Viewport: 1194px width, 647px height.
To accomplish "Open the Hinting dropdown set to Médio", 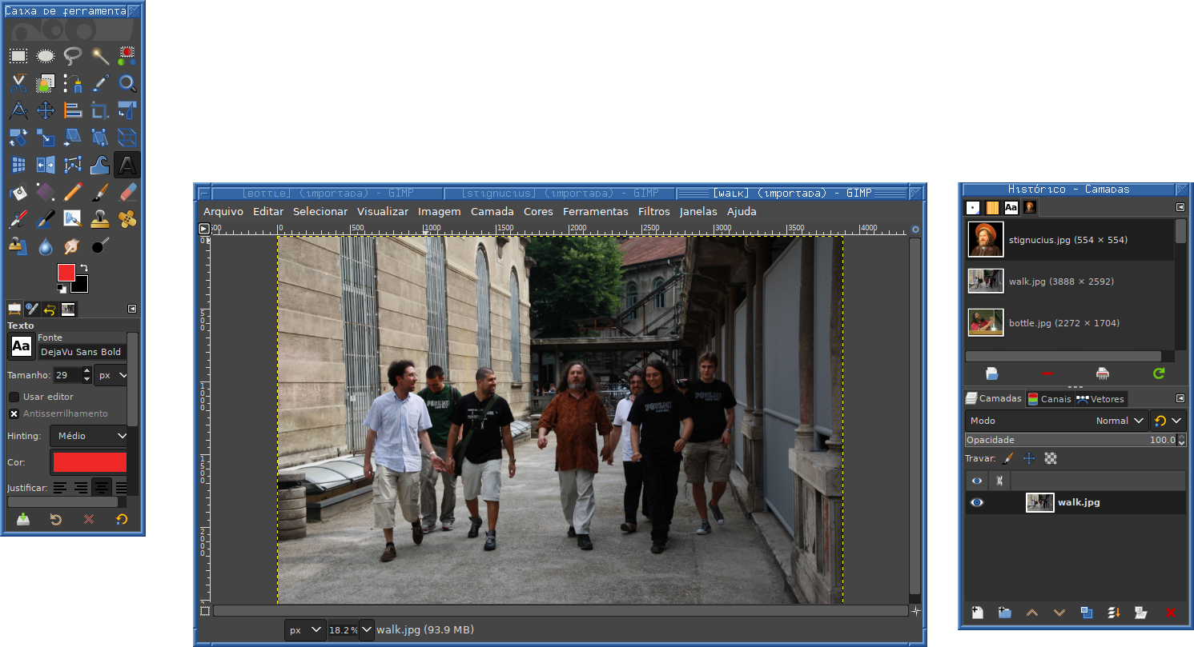I will pyautogui.click(x=90, y=436).
